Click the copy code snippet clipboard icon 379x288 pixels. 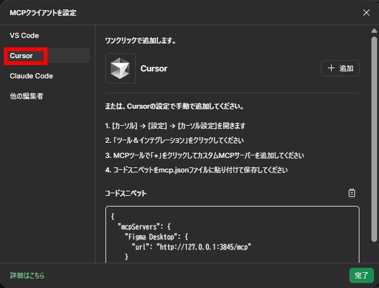(x=352, y=193)
